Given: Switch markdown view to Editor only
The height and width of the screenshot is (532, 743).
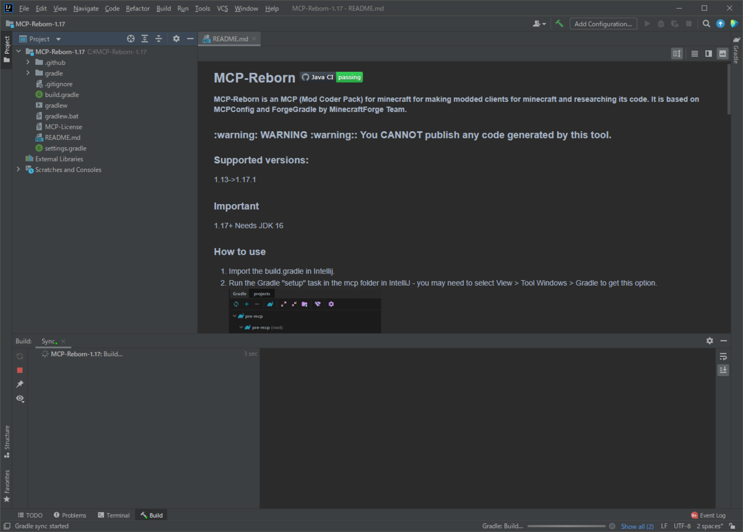Looking at the screenshot, I should pyautogui.click(x=694, y=54).
